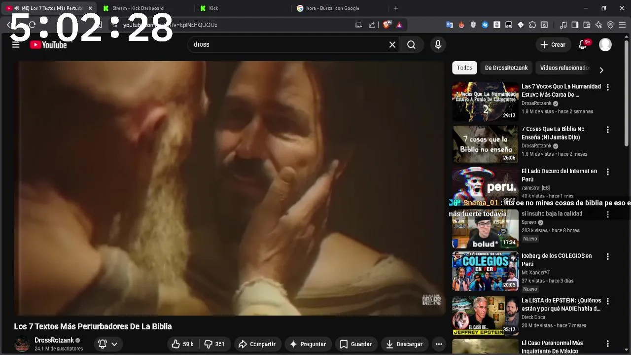Share the video via Compartir

pos(257,344)
